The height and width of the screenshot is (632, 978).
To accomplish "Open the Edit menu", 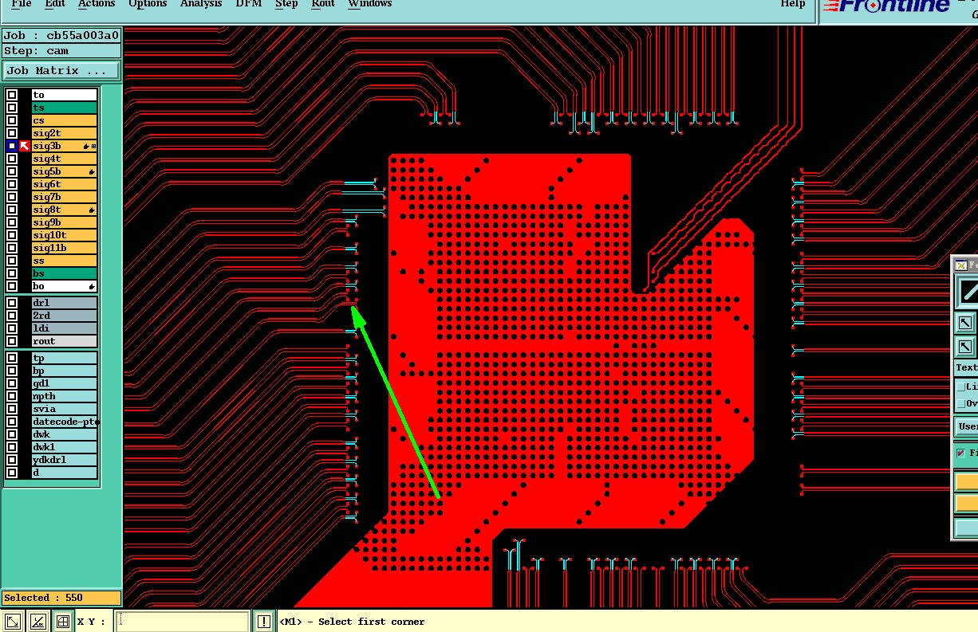I will [x=55, y=4].
